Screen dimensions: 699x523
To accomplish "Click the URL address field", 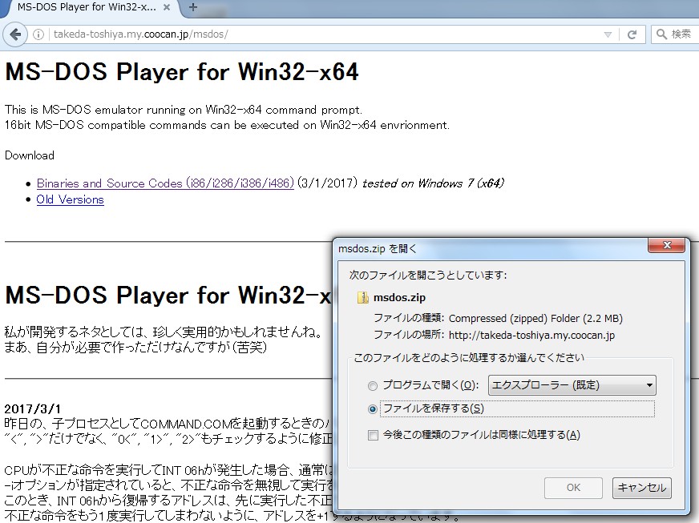I will click(x=325, y=34).
